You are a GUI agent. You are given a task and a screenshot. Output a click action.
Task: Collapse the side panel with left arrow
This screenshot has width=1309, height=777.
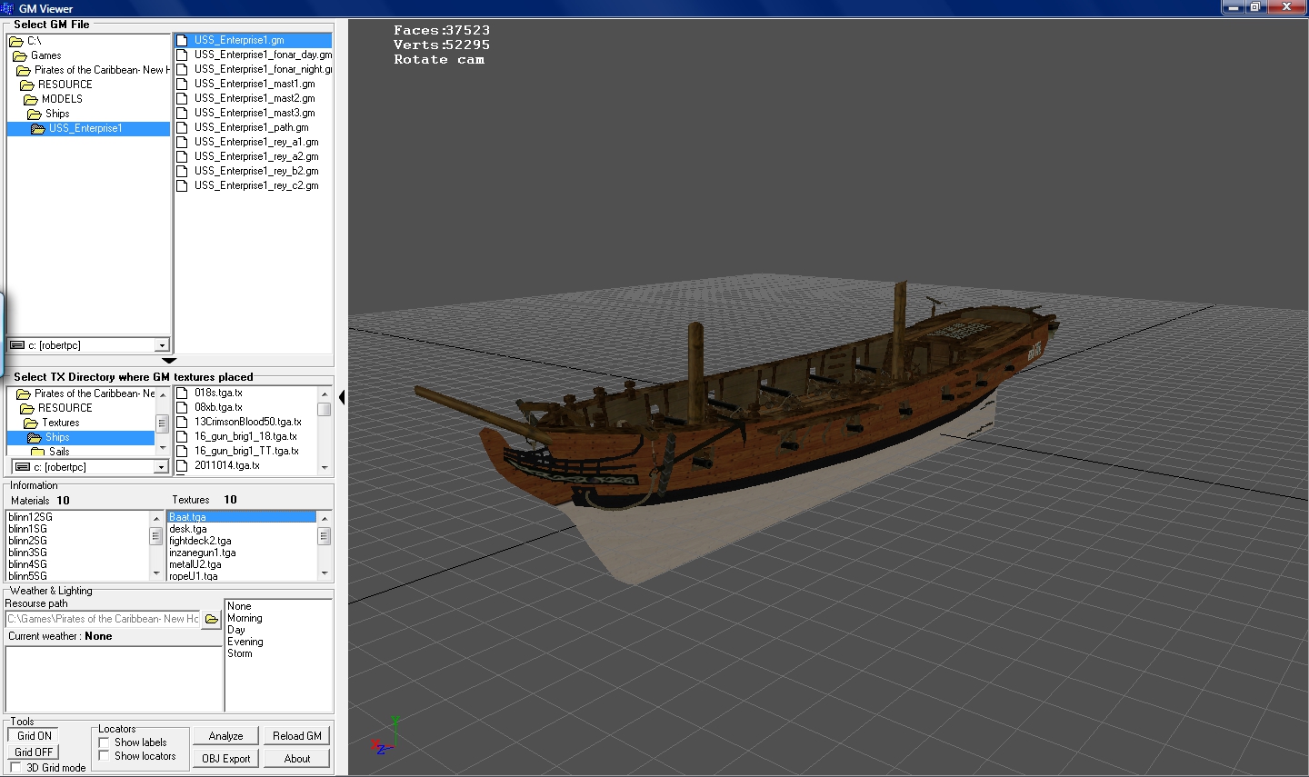pyautogui.click(x=342, y=397)
